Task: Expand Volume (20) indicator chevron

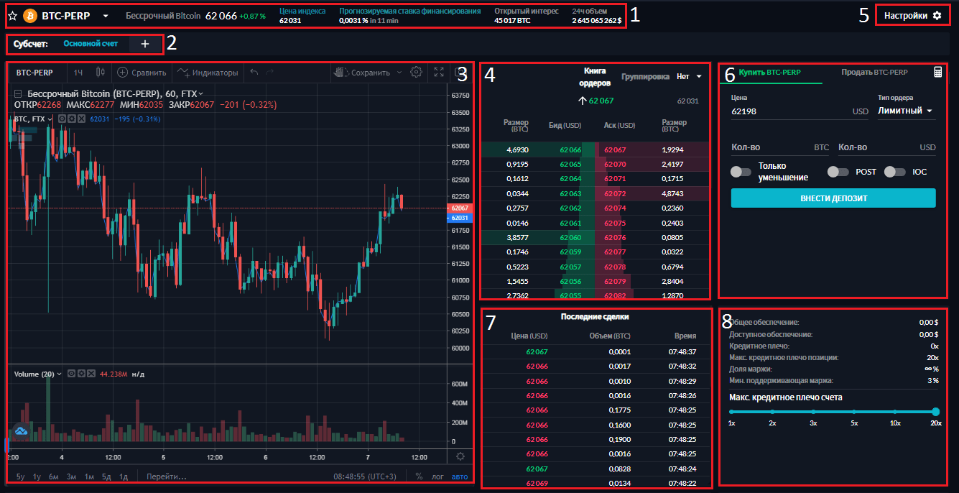Action: pos(59,374)
